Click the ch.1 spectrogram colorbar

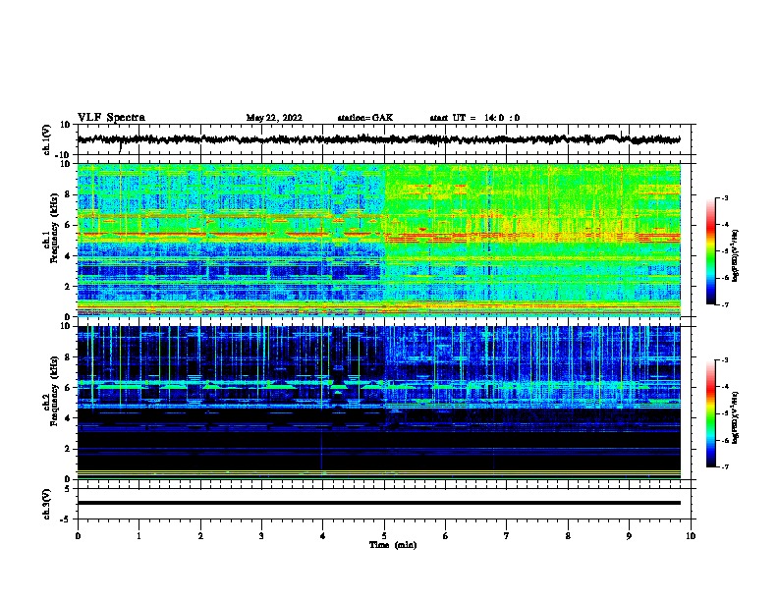pos(711,251)
